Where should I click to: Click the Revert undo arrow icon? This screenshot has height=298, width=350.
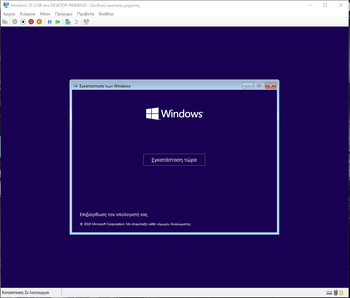click(76, 22)
